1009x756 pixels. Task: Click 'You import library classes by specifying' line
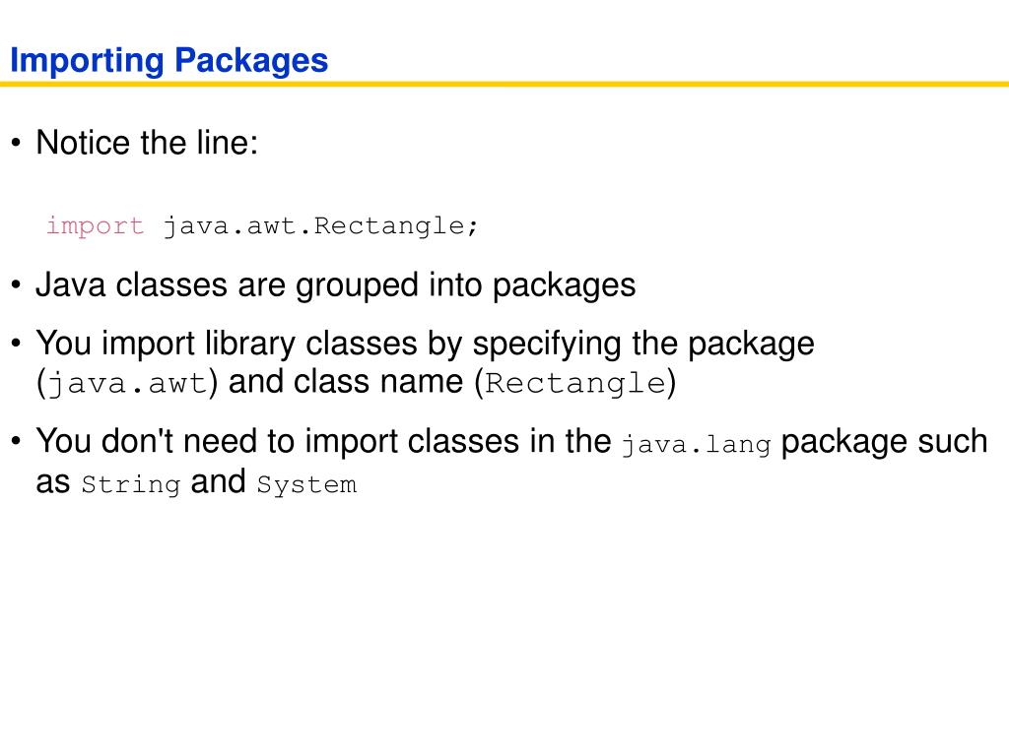coord(426,344)
